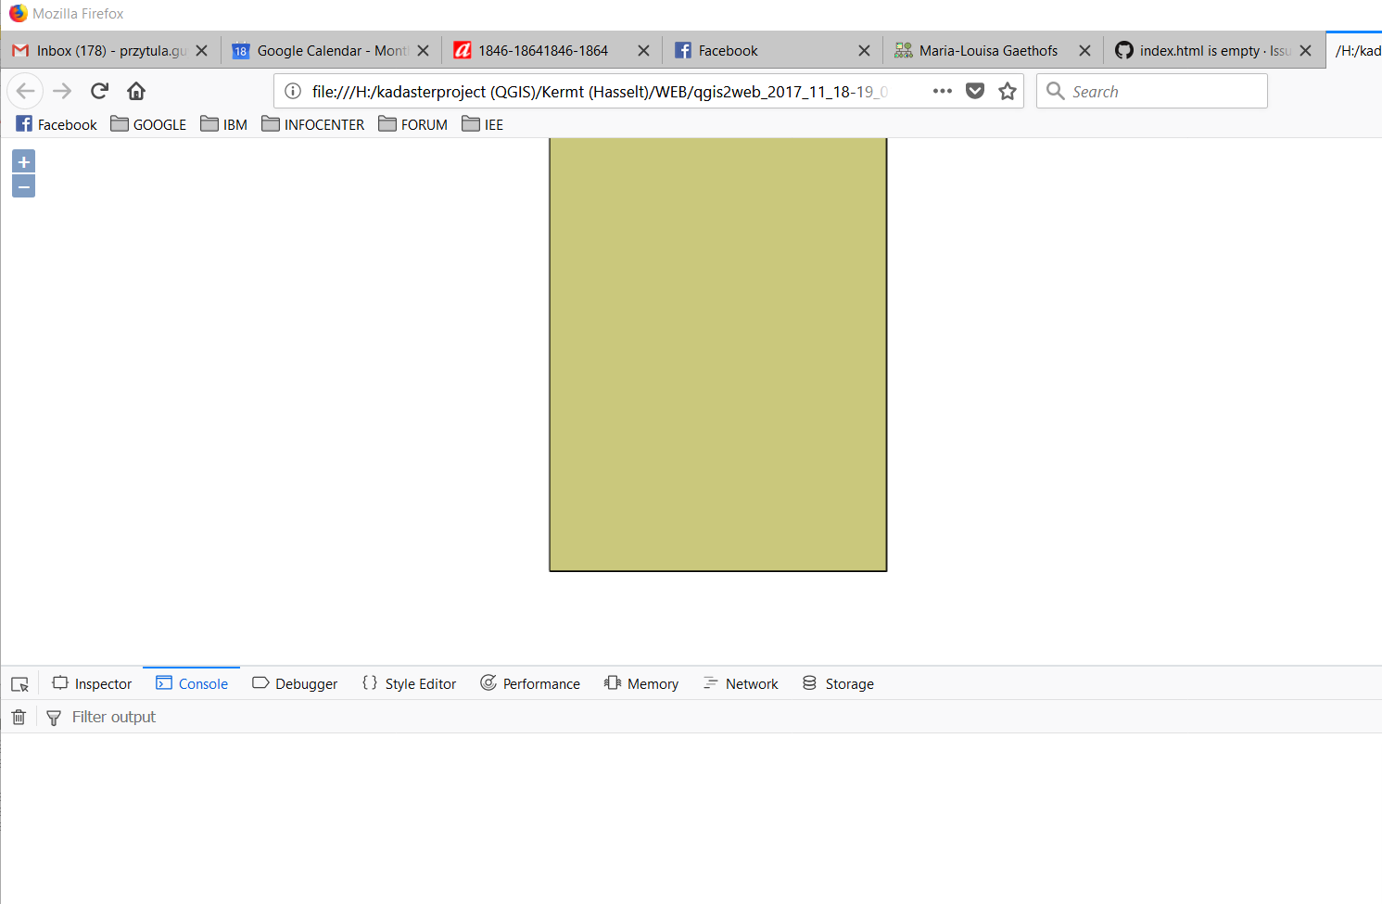Open the GOOGLE bookmarks folder
This screenshot has height=904, width=1382.
pyautogui.click(x=148, y=124)
